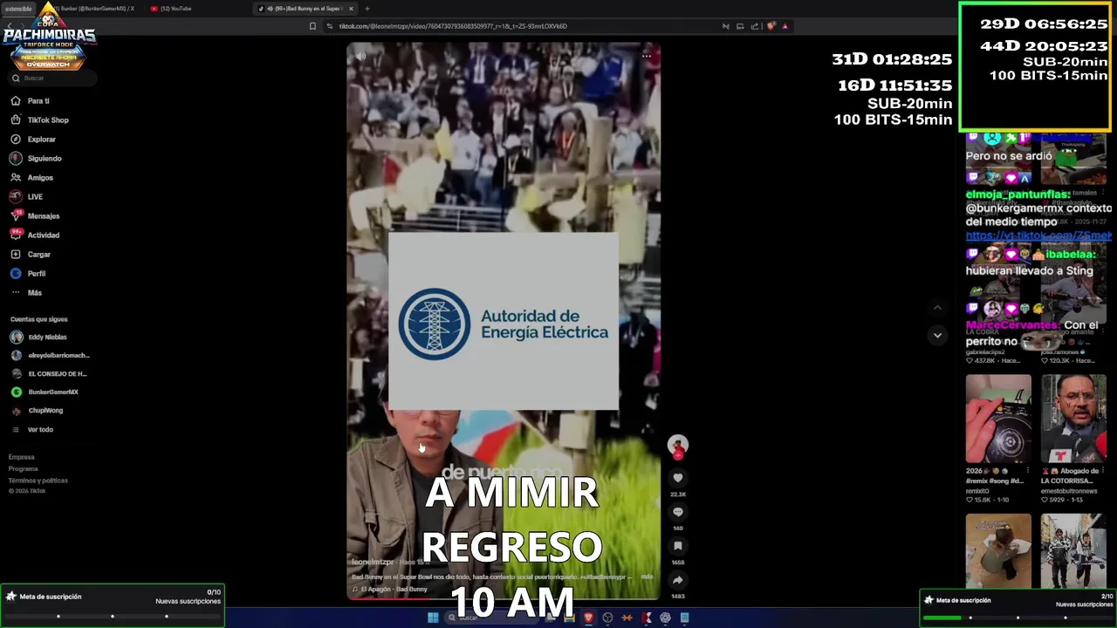Open the leonelmtzpr creator username
This screenshot has height=628, width=1117.
[373, 563]
